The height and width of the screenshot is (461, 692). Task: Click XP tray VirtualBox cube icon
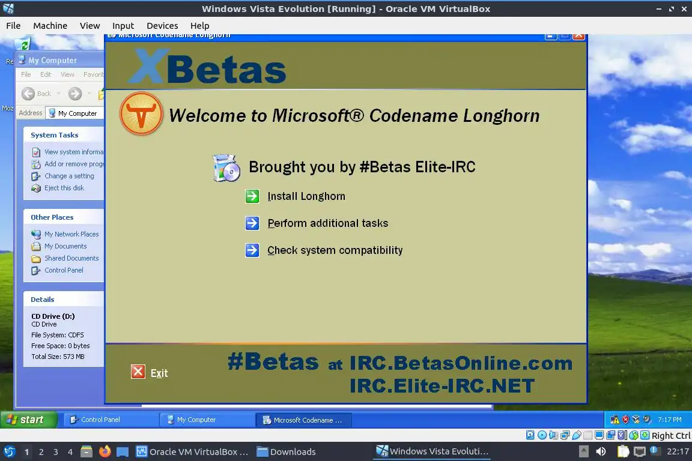[x=636, y=420]
